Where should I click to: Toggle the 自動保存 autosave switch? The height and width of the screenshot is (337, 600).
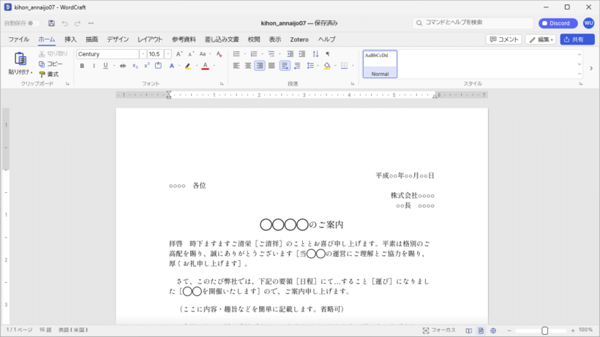tap(32, 23)
